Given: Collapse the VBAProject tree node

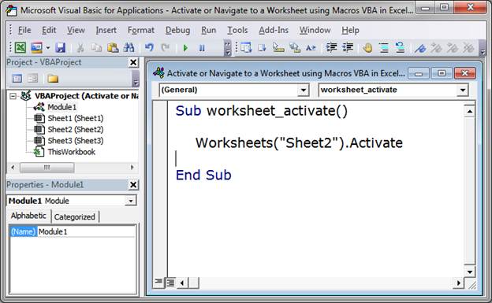Looking at the screenshot, I should tap(13, 96).
